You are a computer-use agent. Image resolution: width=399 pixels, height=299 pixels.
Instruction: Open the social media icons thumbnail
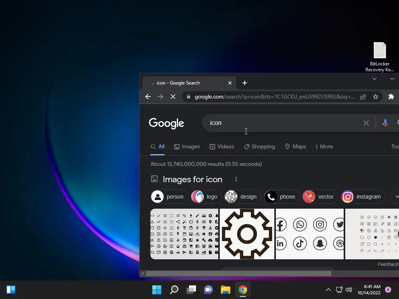pos(310,234)
